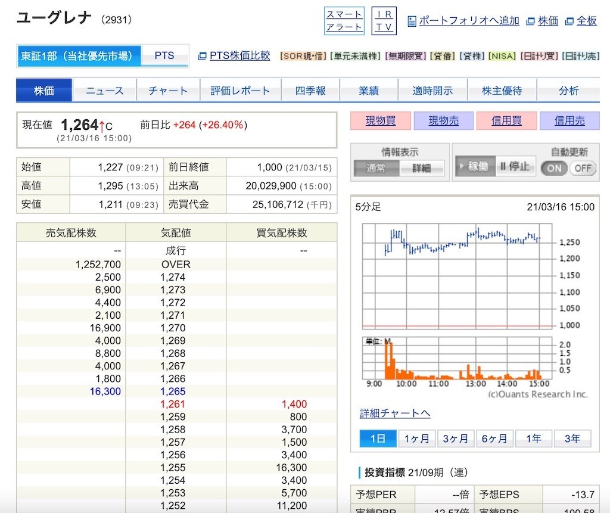610x513 pixels.
Task: Click the ポートフォリオへ追加 link
Action: tap(469, 21)
